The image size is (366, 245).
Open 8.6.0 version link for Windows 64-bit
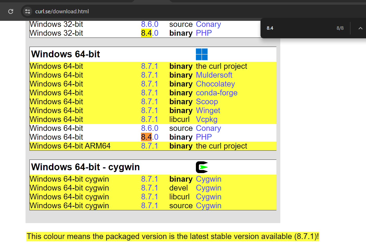[150, 128]
